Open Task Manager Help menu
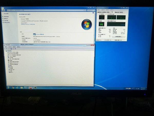Viewport: 154px width, 116px height. tap(112, 10)
